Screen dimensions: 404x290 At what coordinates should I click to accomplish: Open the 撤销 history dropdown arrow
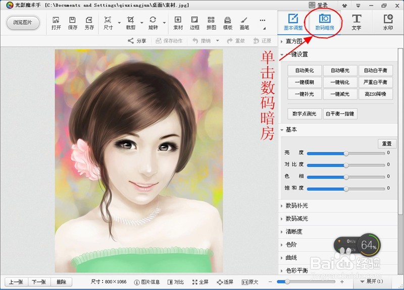click(x=218, y=41)
